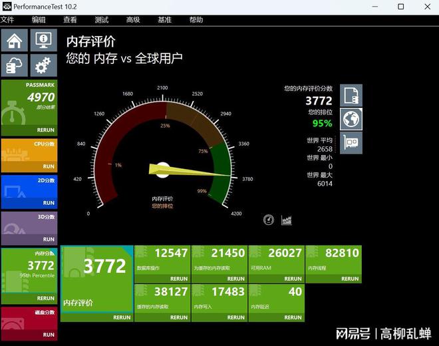
Task: Open the 高级 menu
Action: pyautogui.click(x=133, y=20)
